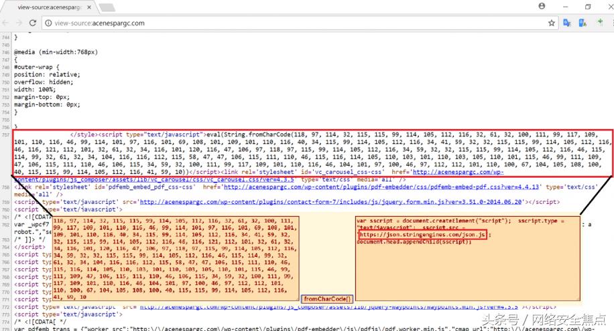Open the pdfemb-embed-pdf.css link
The image size is (614, 331).
tap(381, 187)
